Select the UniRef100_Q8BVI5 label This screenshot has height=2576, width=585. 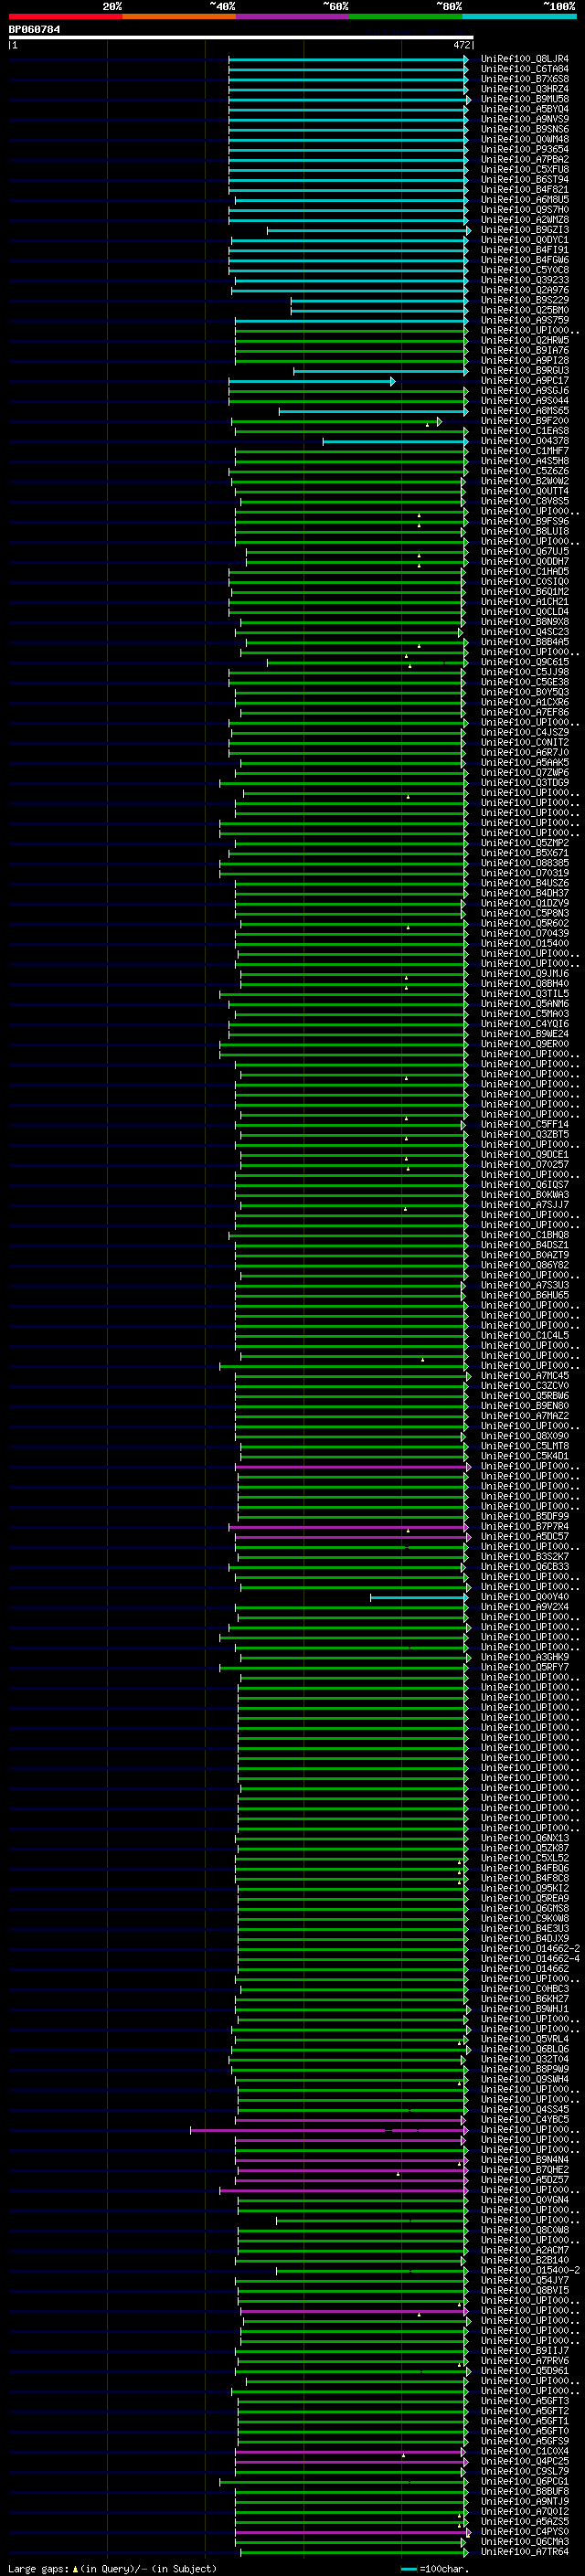tap(524, 2290)
